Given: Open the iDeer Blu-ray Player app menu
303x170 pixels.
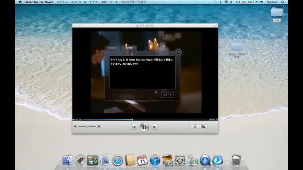Looking at the screenshot, I should (x=39, y=2).
